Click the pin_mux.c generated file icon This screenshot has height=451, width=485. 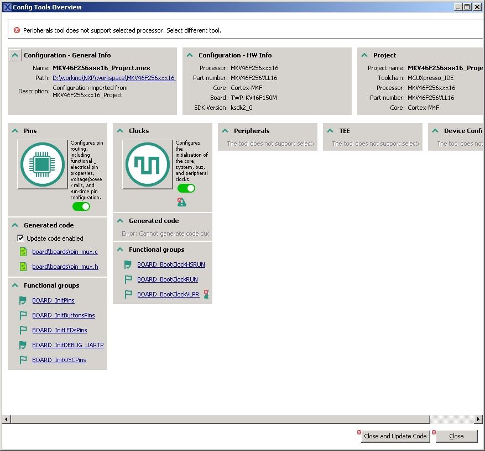23,252
